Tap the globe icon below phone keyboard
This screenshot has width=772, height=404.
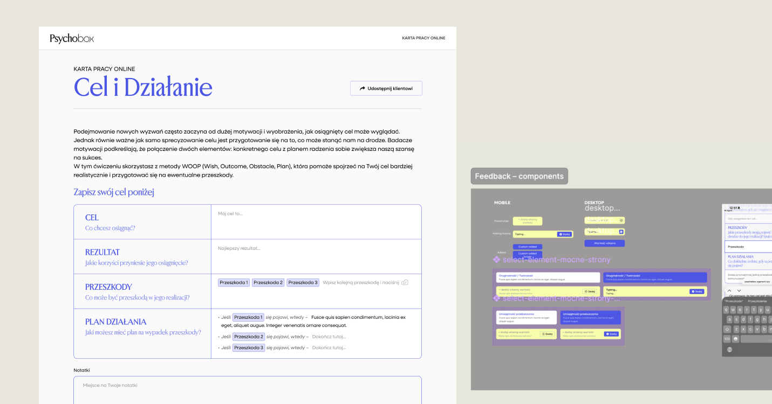coord(729,350)
